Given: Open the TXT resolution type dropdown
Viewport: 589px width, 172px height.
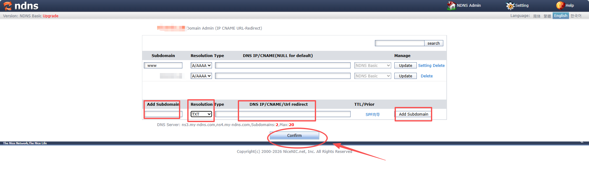Looking at the screenshot, I should tap(201, 114).
